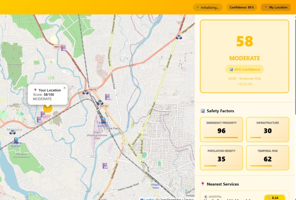
Task: Click 'RanoBasti Tea Plantation' map label
Action: click(21, 155)
